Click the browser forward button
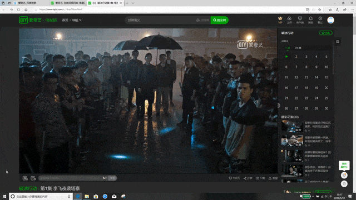356x200 pixels. coord(11,10)
